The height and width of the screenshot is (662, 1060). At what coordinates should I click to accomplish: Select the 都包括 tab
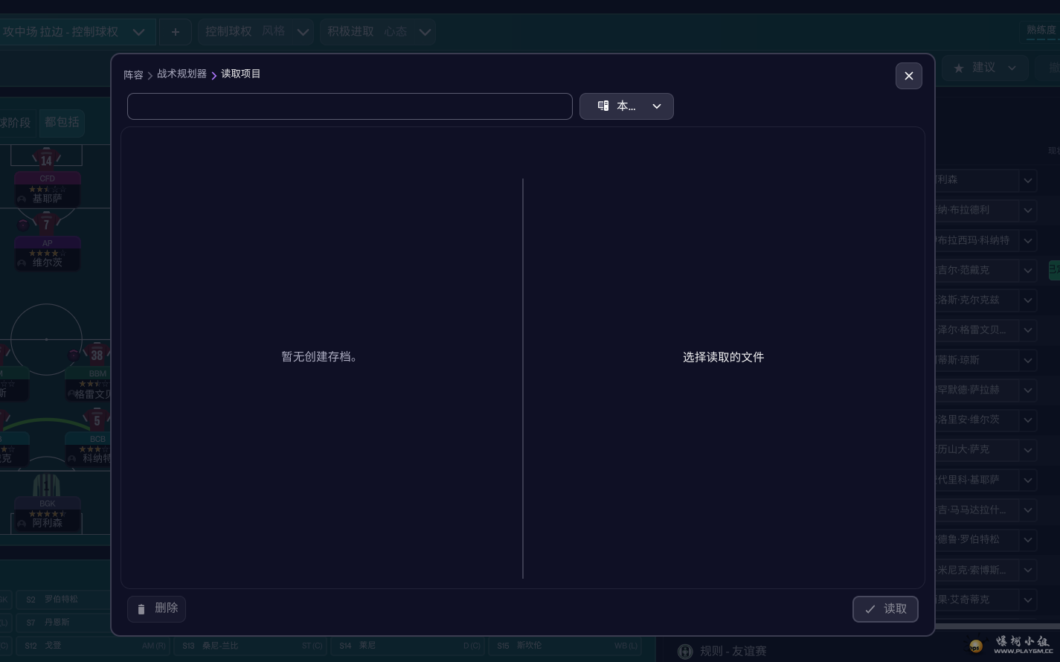coord(62,123)
